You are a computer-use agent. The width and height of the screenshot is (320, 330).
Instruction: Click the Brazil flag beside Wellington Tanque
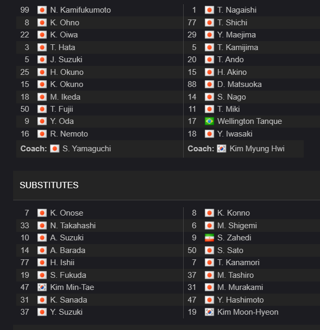(209, 121)
